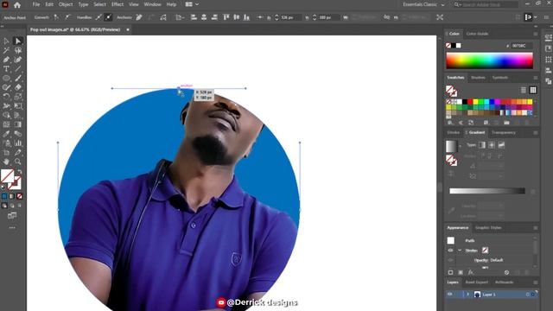The height and width of the screenshot is (311, 553).
Task: Open Appearance panel options menu
Action: (536, 228)
